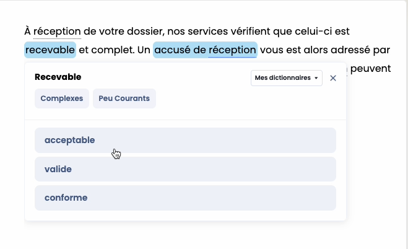Choose the synonym valide
The image size is (408, 249).
point(185,169)
